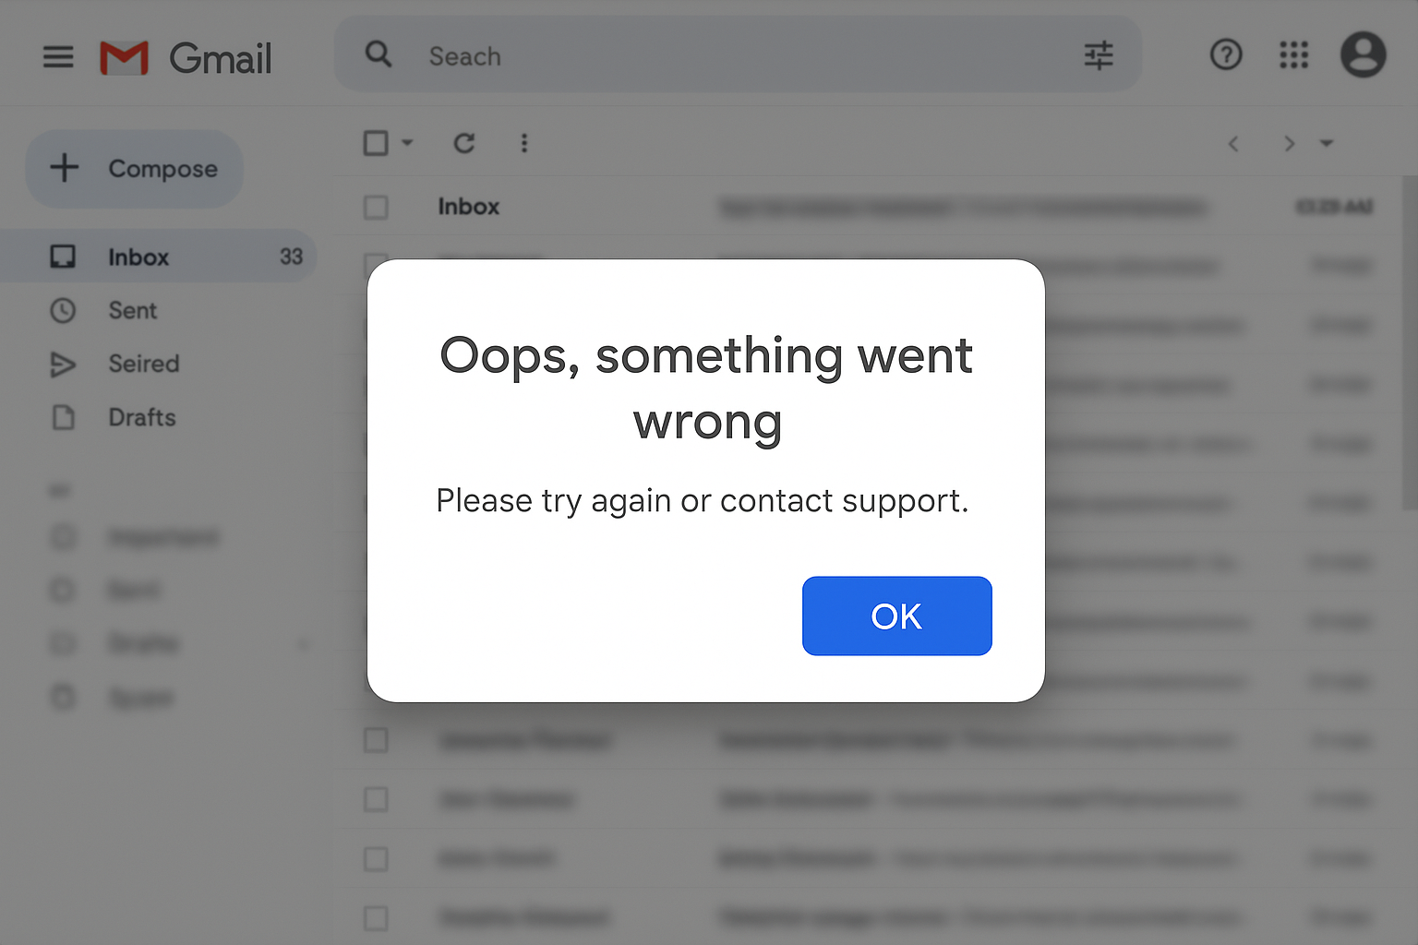Check the first email's checkbox

coord(376,208)
